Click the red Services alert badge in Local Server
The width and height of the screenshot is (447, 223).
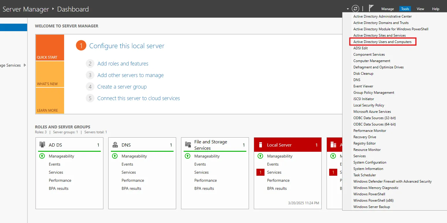point(260,172)
